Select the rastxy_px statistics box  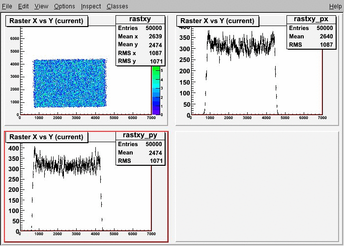point(311,32)
